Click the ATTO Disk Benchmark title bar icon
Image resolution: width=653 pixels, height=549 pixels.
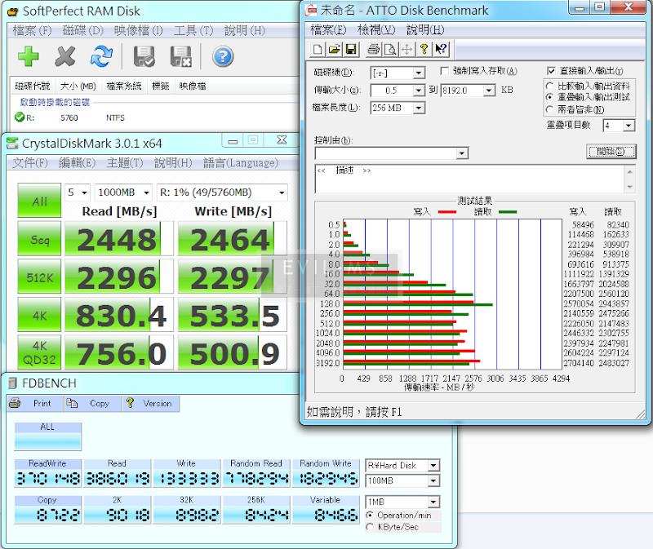pos(311,10)
